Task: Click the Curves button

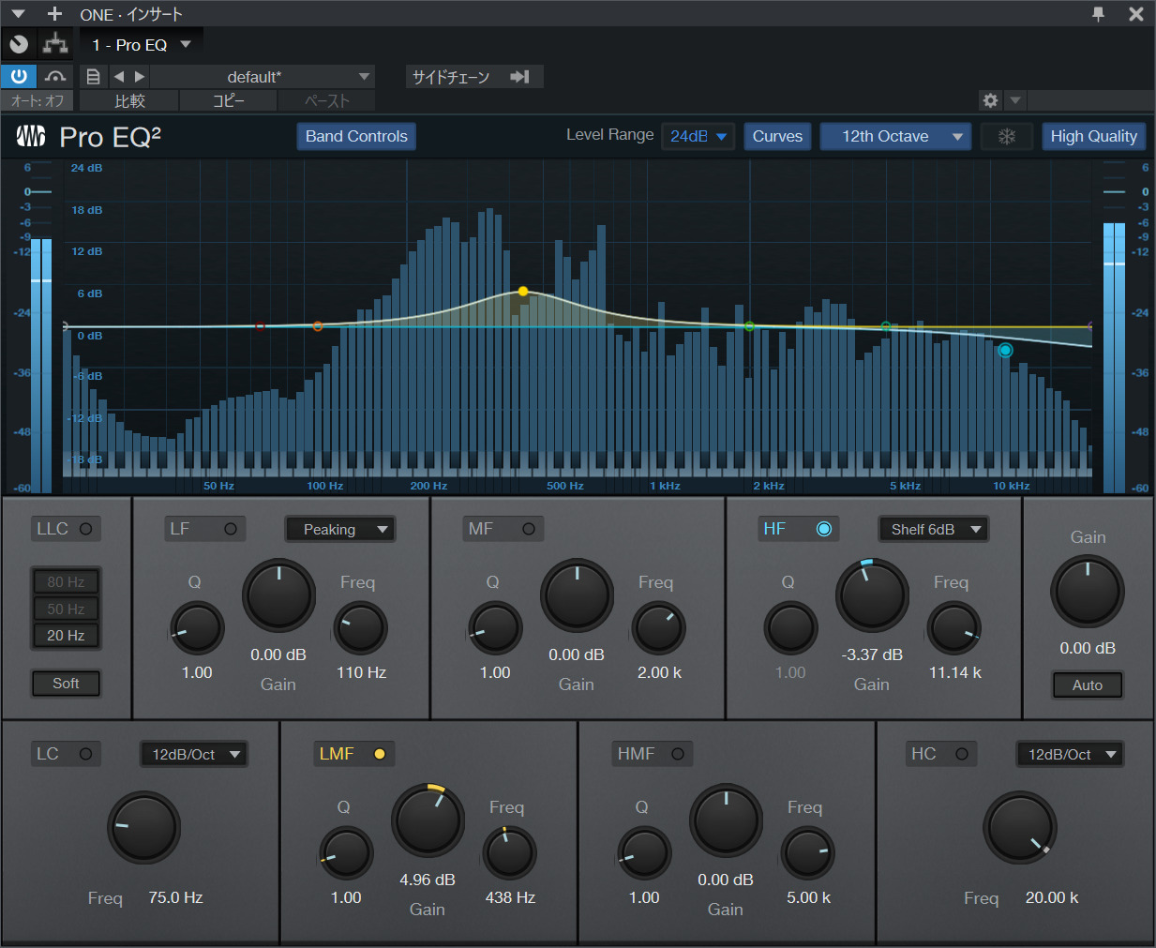Action: (x=777, y=137)
